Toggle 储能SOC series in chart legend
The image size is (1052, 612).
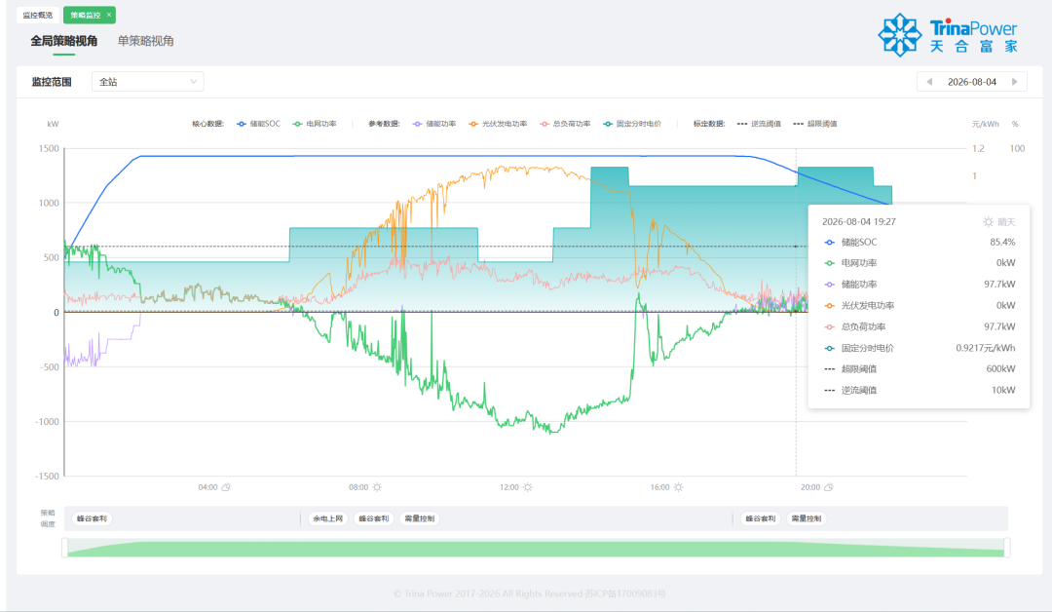[258, 124]
